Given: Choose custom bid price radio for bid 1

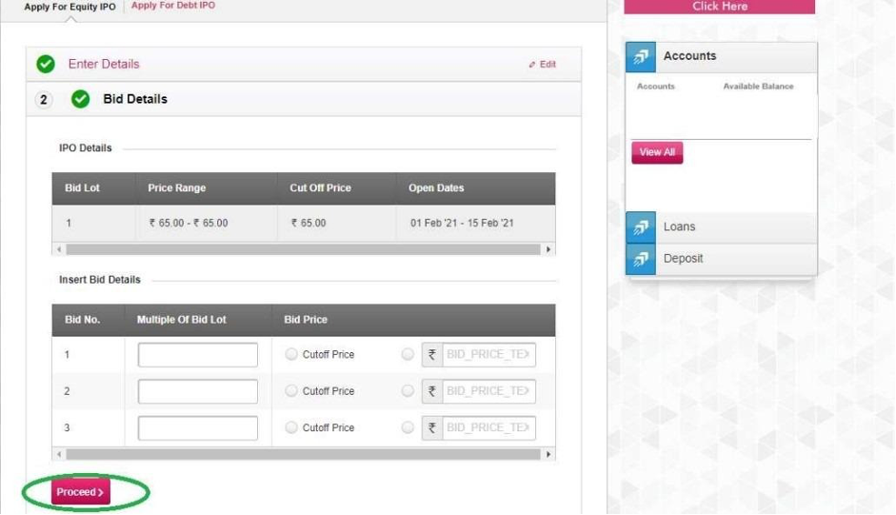Looking at the screenshot, I should tap(408, 355).
